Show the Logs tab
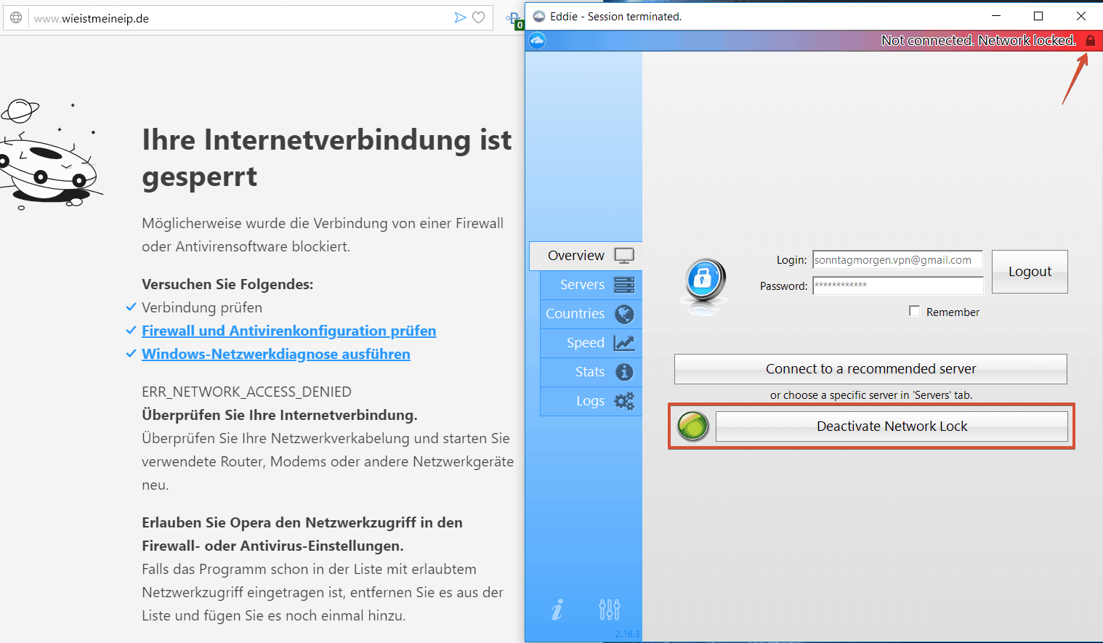 click(x=591, y=401)
